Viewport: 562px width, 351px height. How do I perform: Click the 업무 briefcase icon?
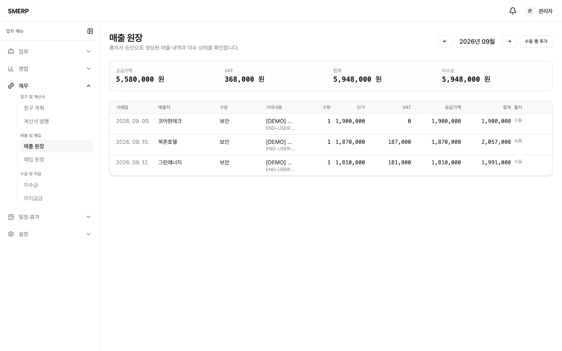pos(11,52)
